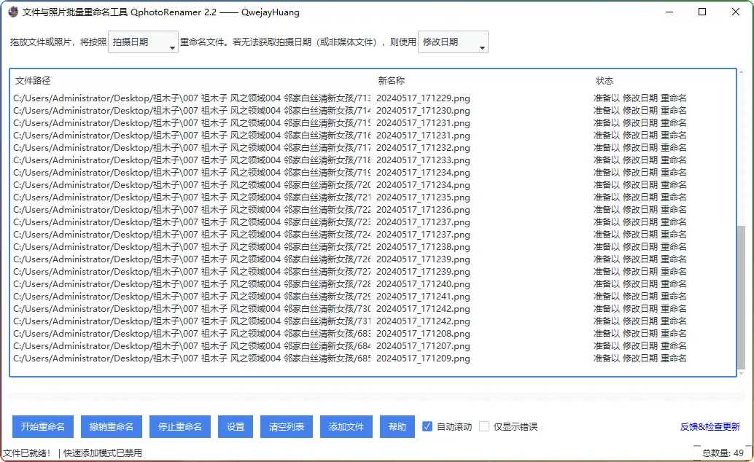Clear the list with 清空列表

287,427
